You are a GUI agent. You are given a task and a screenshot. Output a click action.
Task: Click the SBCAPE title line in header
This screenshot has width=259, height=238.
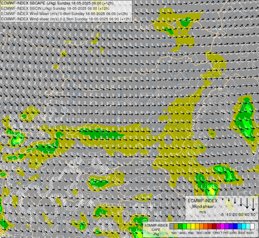[57, 3]
